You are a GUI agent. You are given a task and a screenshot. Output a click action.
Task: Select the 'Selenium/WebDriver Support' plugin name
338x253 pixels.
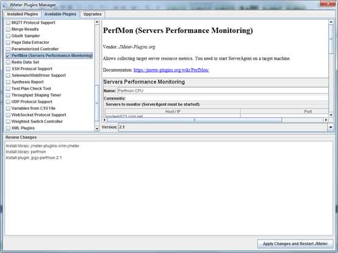point(38,76)
